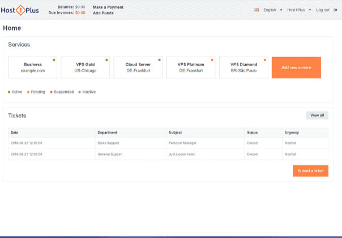Open the VPS Diamond BR-São Paulo card

[243, 67]
